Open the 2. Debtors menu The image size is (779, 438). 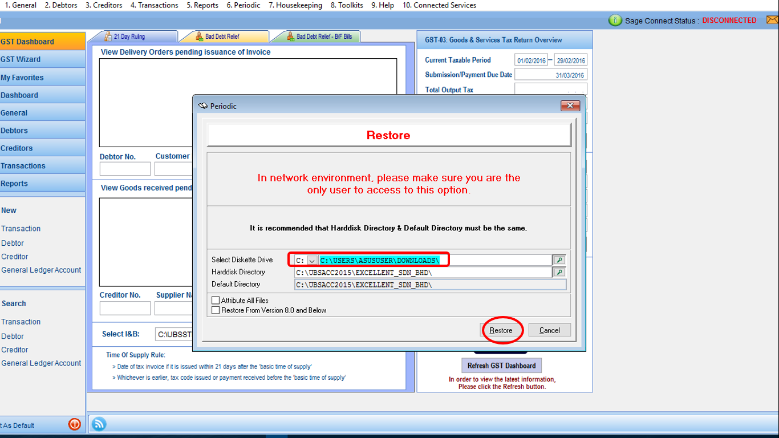tap(61, 5)
